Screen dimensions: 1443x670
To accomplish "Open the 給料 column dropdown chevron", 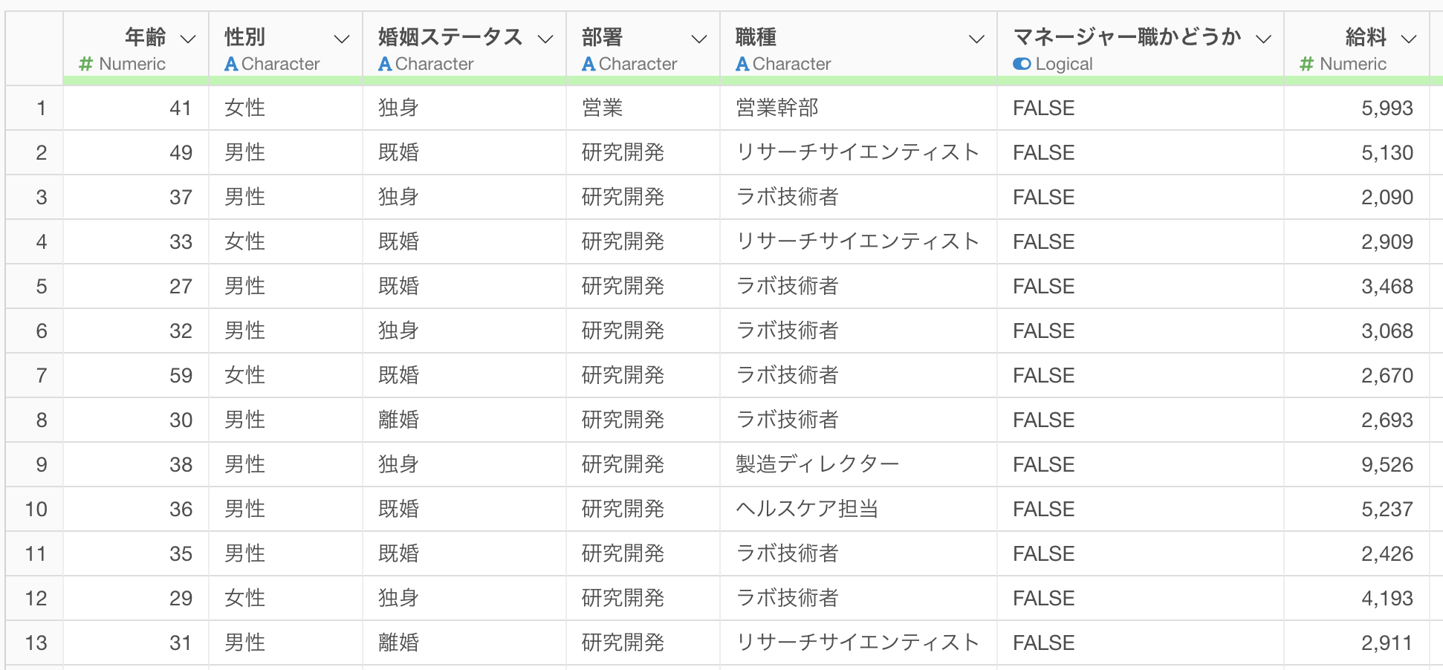I will click(x=1409, y=39).
